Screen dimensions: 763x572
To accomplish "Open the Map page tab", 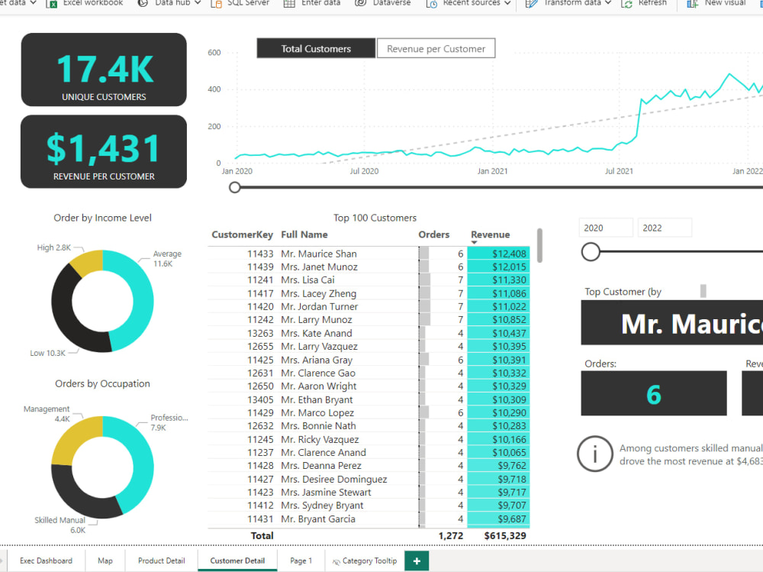I will 105,561.
